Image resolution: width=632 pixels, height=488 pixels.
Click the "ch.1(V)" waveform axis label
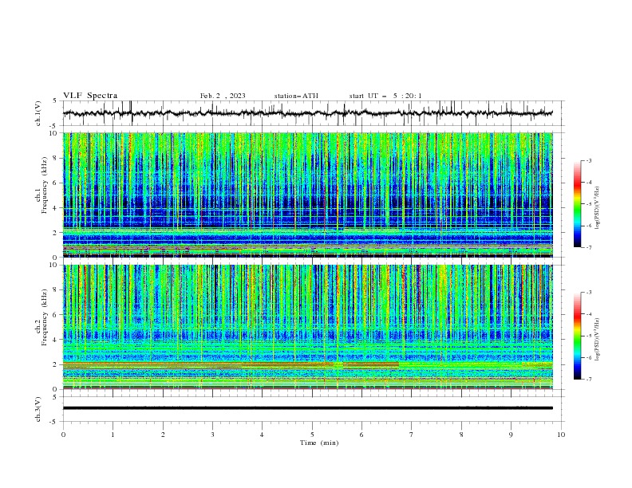(x=38, y=113)
